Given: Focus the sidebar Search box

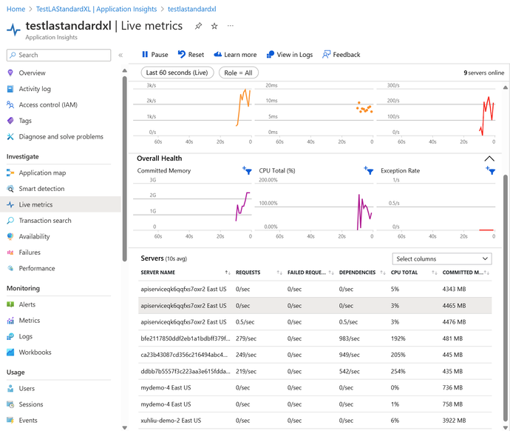Looking at the screenshot, I should [58, 55].
